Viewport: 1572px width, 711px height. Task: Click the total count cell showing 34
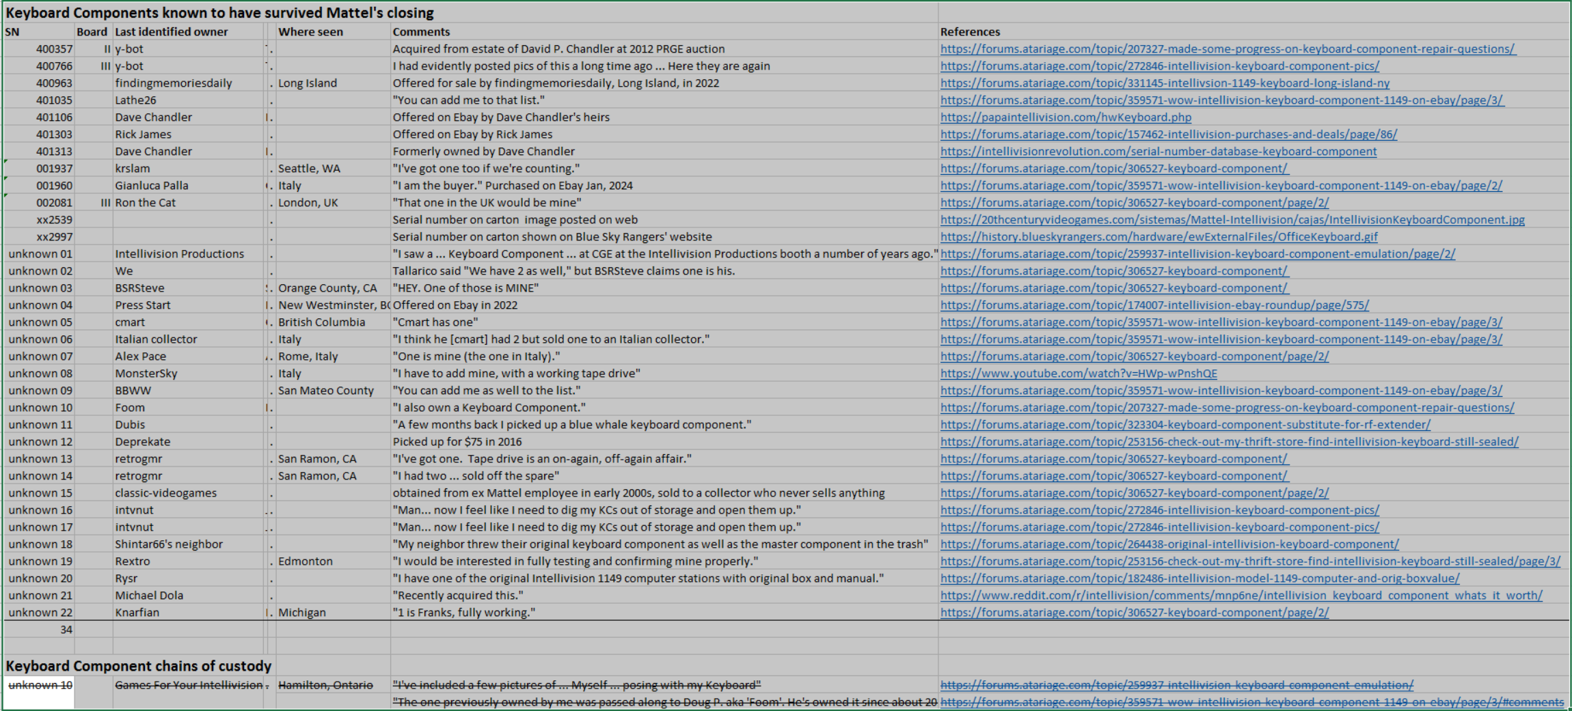(x=66, y=630)
